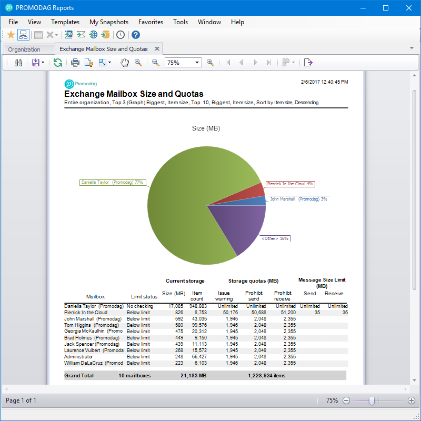Click the green refresh report icon
The height and width of the screenshot is (421, 421).
[x=58, y=63]
